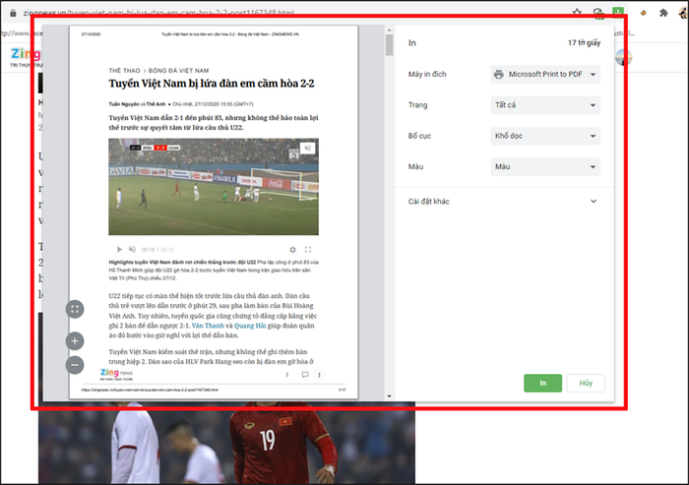The height and width of the screenshot is (485, 689).
Task: Click the printer icon beside Microsoft Print to PDF
Action: (x=499, y=74)
